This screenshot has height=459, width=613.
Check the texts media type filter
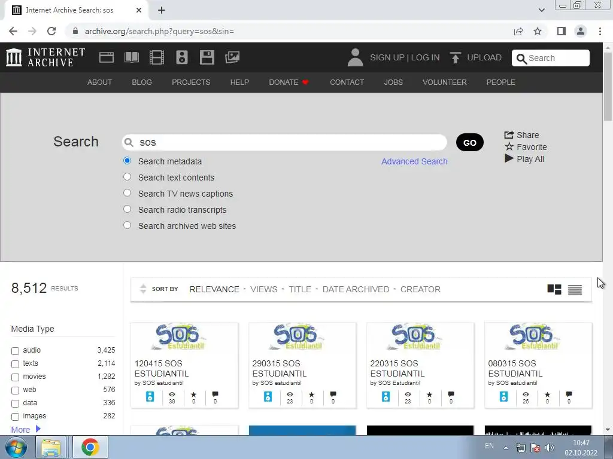[15, 364]
